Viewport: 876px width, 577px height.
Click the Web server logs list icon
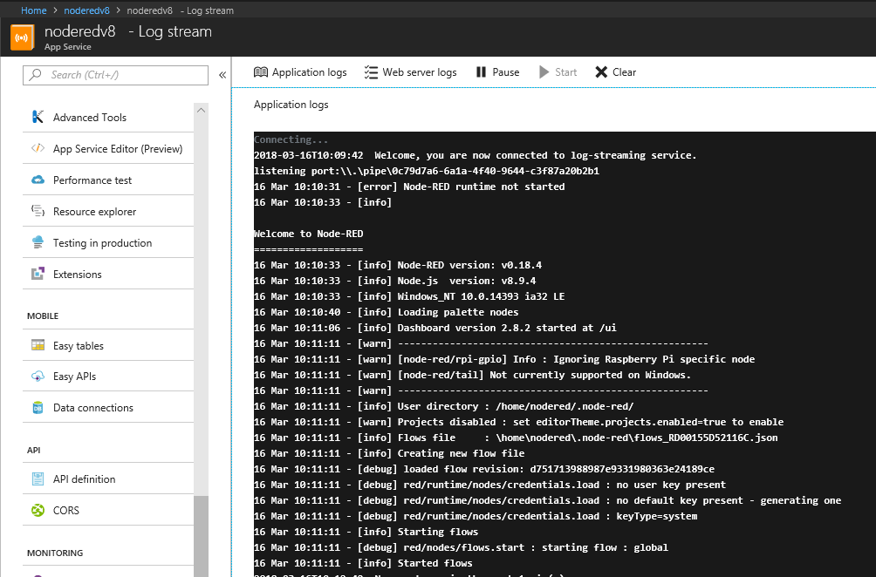[371, 72]
